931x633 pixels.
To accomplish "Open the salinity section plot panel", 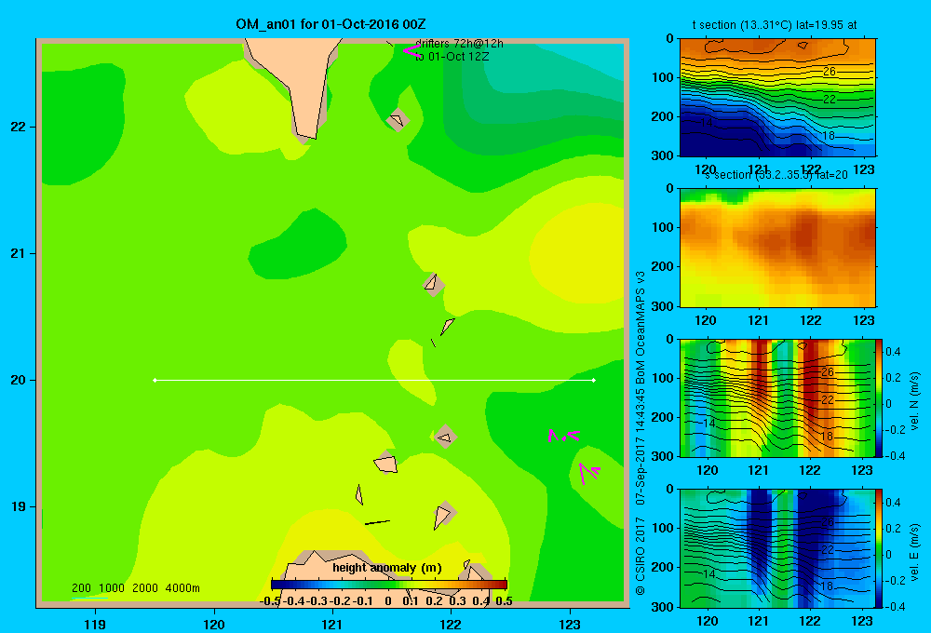I will [777, 247].
